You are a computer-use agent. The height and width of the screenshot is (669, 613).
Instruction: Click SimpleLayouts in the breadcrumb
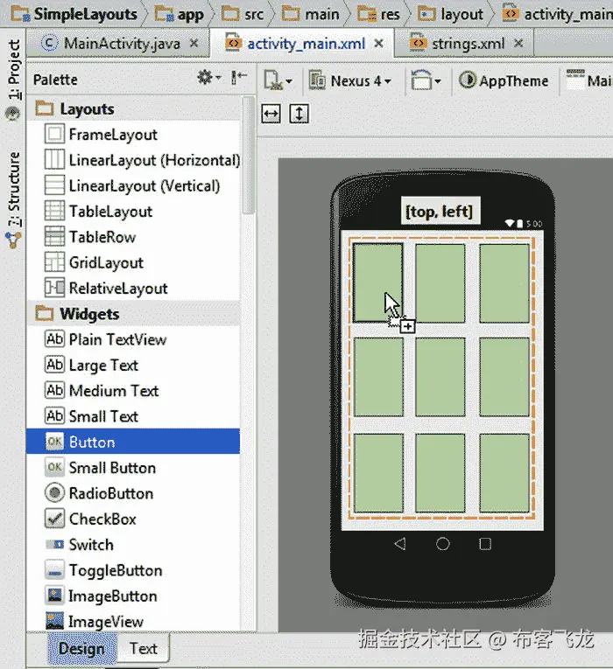74,14
